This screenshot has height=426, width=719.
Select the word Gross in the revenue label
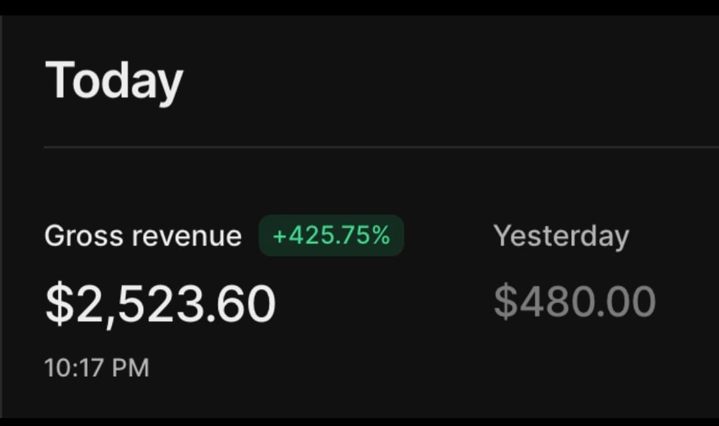tap(84, 236)
